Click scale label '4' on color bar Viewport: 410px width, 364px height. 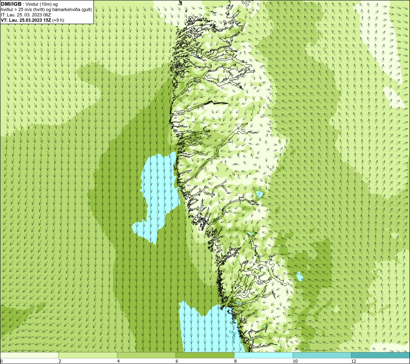coord(118,361)
